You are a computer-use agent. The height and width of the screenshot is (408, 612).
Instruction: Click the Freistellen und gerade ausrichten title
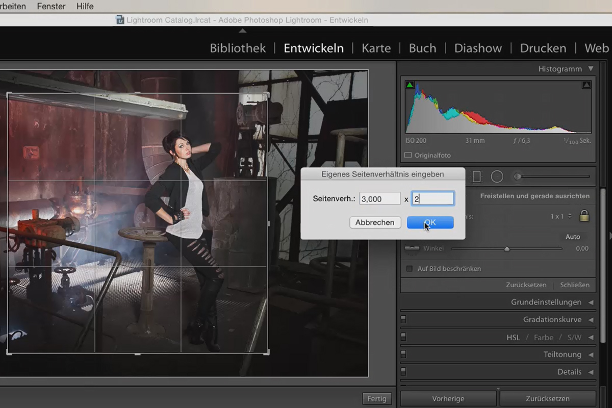click(x=534, y=196)
